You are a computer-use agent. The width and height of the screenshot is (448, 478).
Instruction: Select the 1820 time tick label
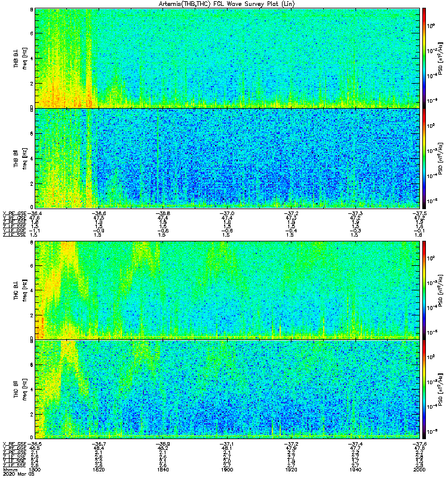pos(99,470)
